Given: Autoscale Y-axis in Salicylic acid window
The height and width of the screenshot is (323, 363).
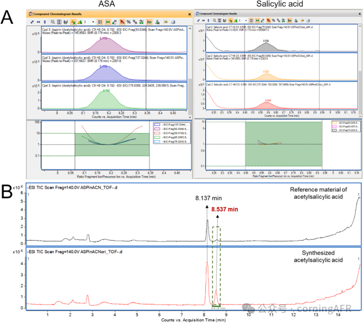Looking at the screenshot, I should (209, 21).
